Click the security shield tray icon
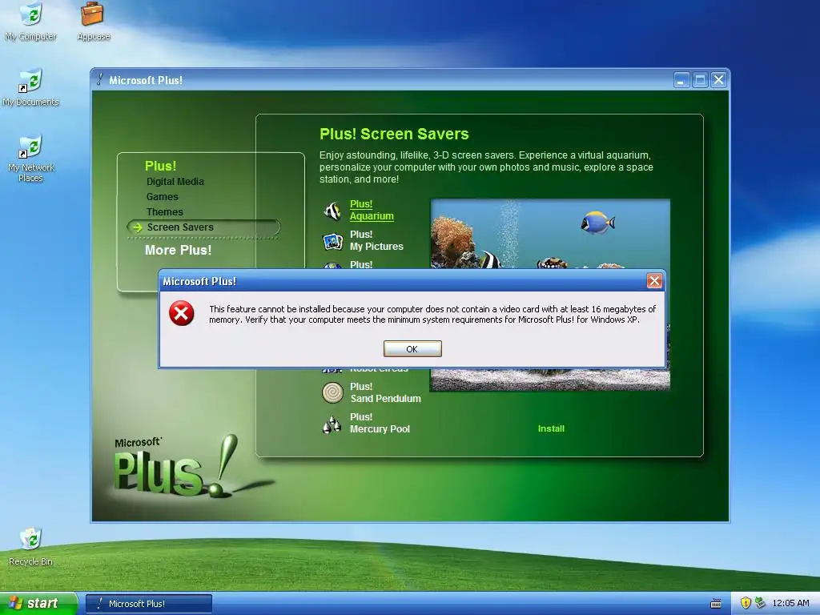The height and width of the screenshot is (615, 820). click(x=746, y=603)
